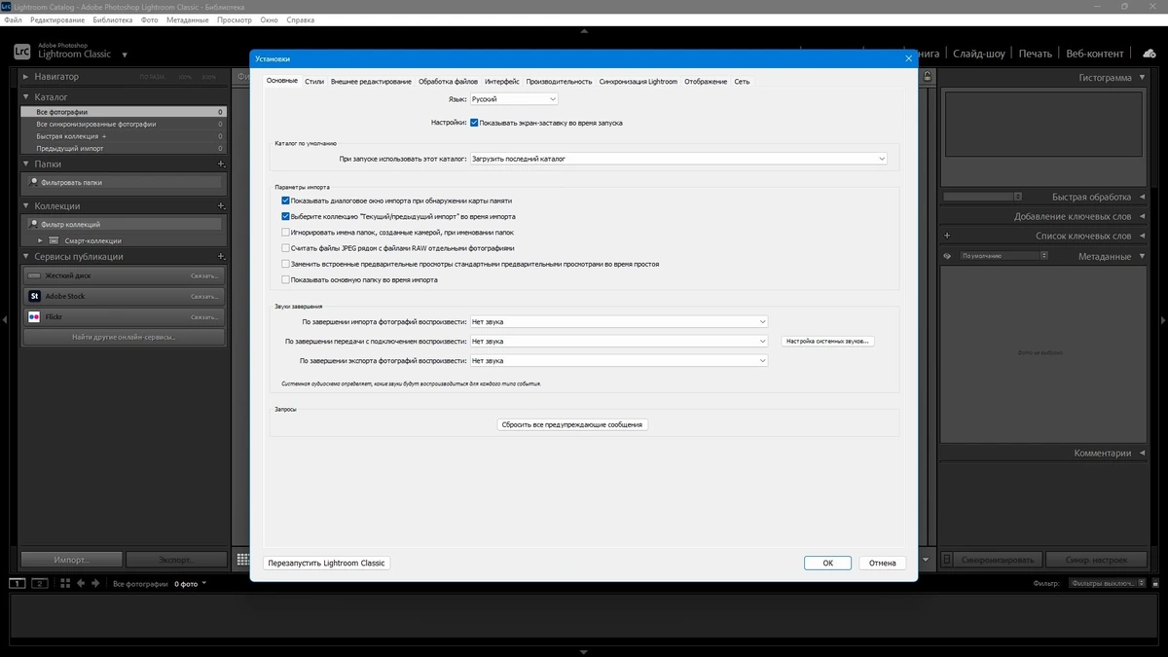1168x657 pixels.
Task: Collapse the Гистограмма panel
Action: click(x=1141, y=77)
